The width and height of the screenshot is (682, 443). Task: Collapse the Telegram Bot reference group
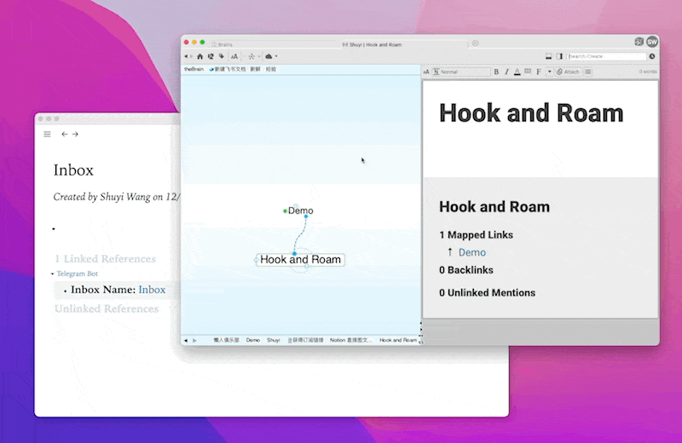[53, 273]
